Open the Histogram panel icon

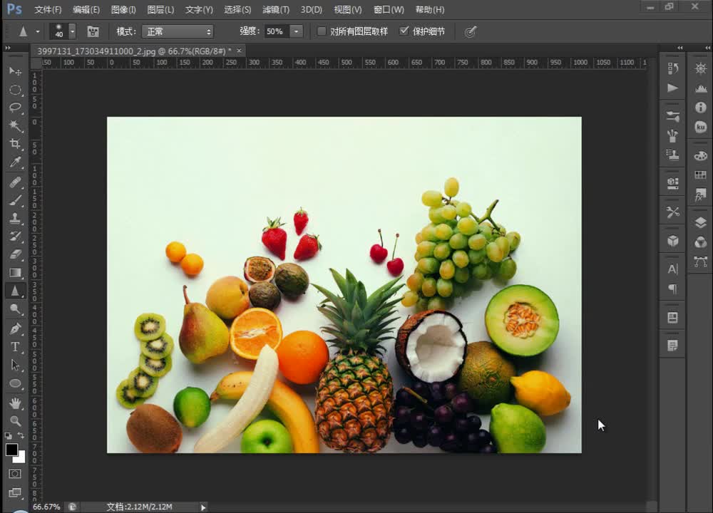[x=700, y=88]
